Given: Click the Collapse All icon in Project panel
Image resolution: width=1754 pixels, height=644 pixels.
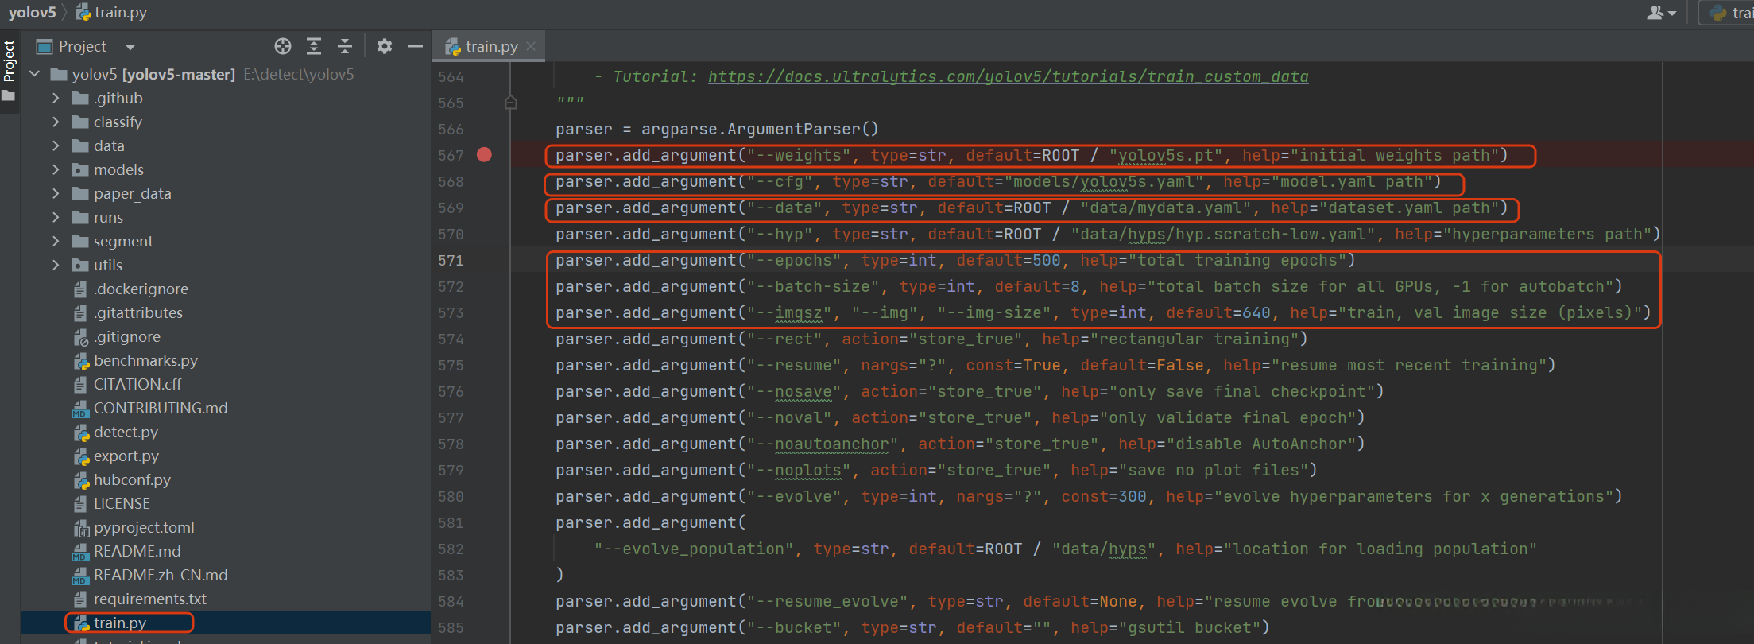Looking at the screenshot, I should point(345,46).
